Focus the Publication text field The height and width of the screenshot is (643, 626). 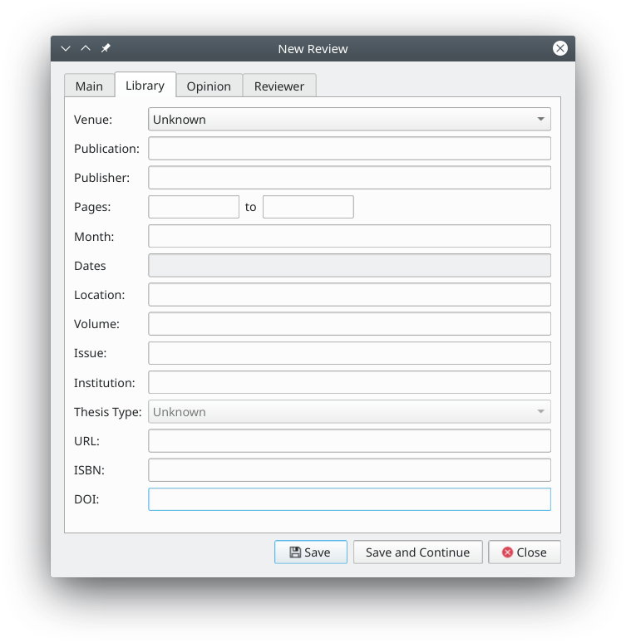(x=349, y=149)
